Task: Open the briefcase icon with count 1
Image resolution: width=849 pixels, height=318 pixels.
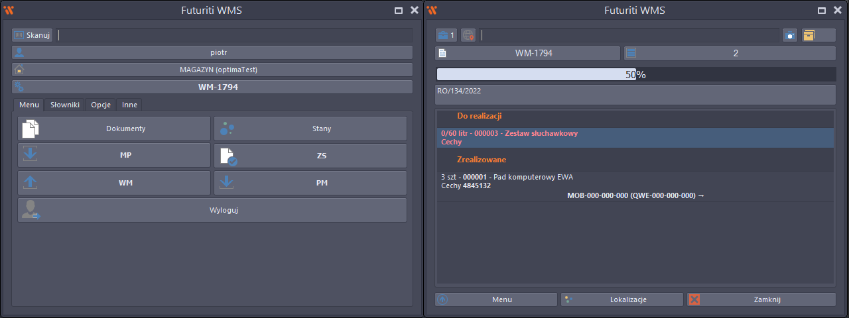Action: (x=446, y=35)
